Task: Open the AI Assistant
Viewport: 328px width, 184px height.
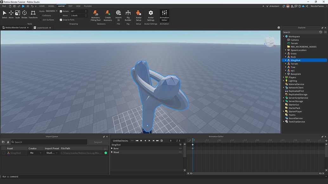Action: pyautogui.click(x=273, y=6)
